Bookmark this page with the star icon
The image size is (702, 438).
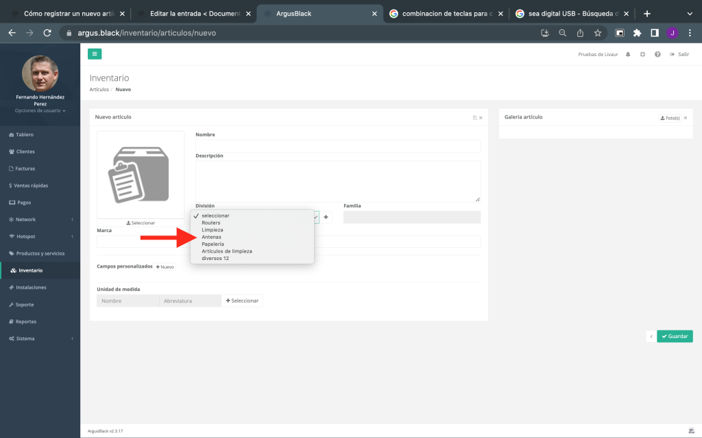598,33
